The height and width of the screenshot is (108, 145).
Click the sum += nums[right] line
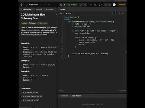tap(84, 33)
